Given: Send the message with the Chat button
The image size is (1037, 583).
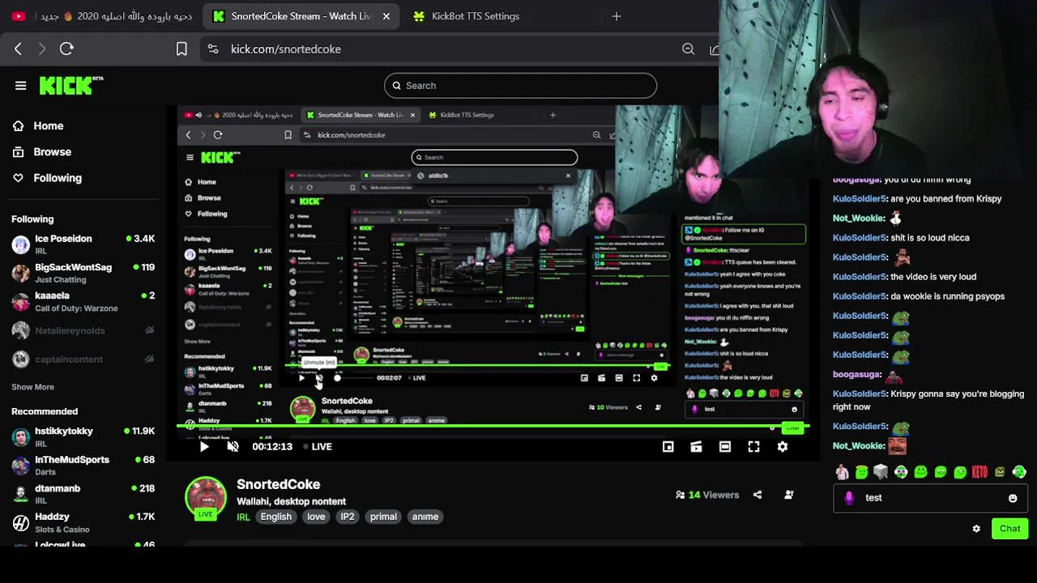Looking at the screenshot, I should click(1009, 529).
